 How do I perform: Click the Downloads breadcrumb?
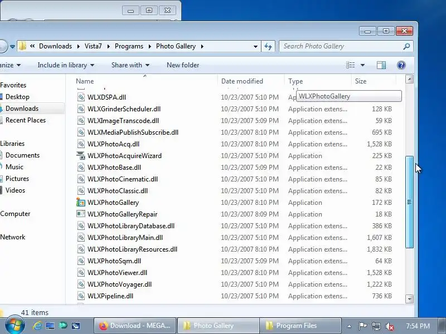pos(55,46)
